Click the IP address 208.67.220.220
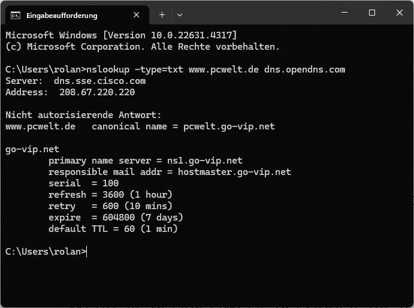The image size is (414, 308). [x=97, y=92]
